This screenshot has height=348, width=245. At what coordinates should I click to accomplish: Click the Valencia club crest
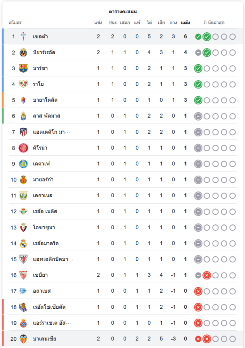[23, 339]
